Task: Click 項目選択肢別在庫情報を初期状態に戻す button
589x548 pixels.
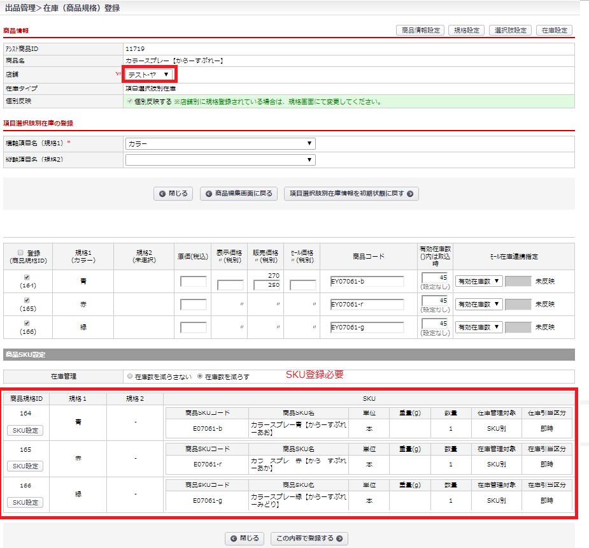Action: point(351,194)
